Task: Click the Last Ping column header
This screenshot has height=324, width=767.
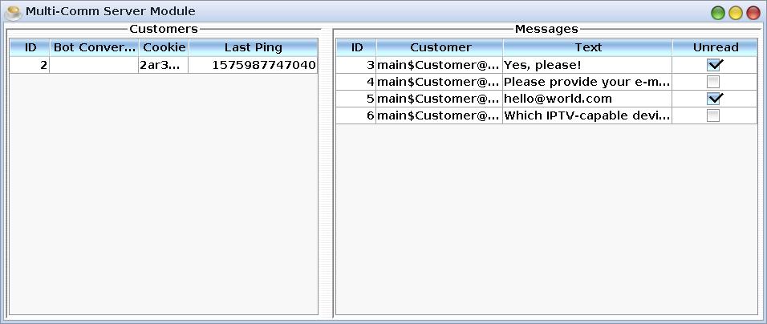Action: coord(253,47)
